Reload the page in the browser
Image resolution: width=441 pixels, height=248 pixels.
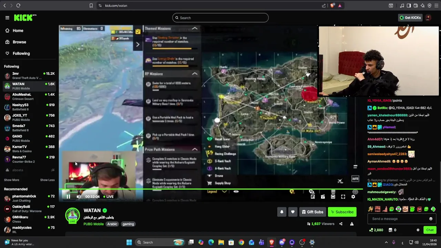tap(18, 6)
